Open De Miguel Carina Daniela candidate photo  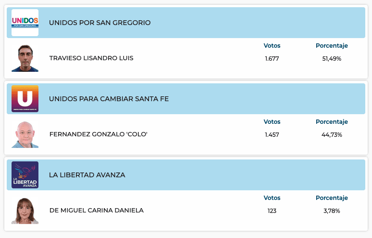coord(25,211)
